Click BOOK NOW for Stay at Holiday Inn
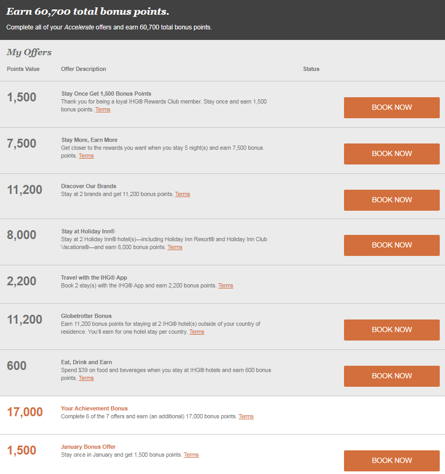The image size is (445, 474). pos(391,245)
